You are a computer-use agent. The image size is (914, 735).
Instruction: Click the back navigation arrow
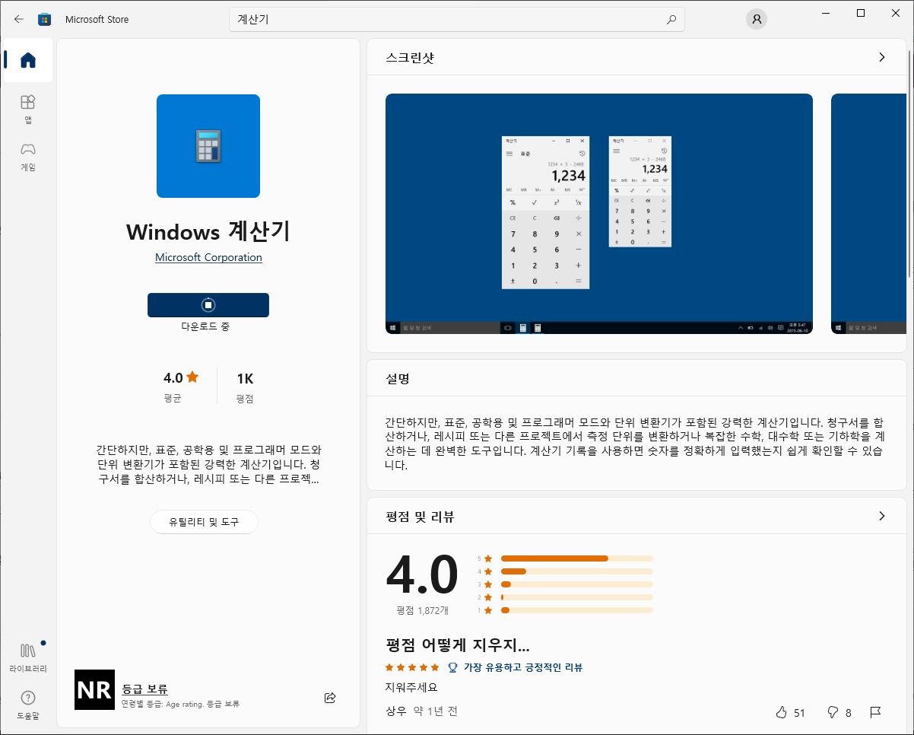18,19
